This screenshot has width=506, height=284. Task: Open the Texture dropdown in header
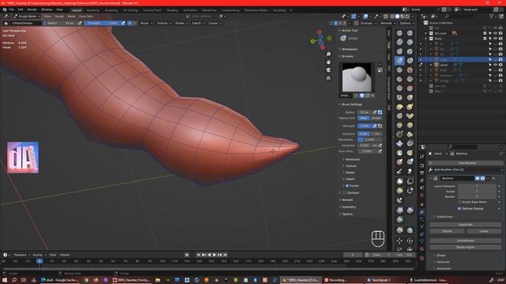[164, 23]
